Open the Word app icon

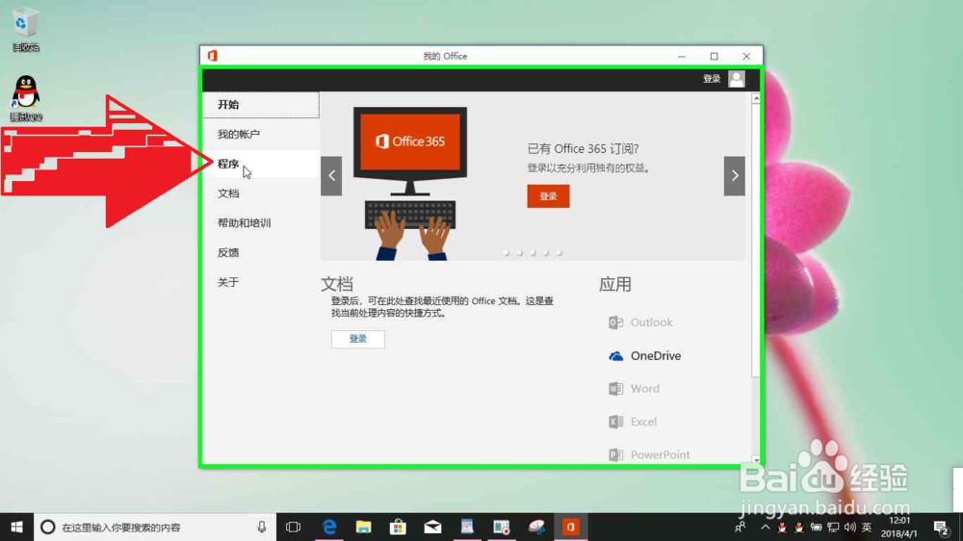point(615,389)
